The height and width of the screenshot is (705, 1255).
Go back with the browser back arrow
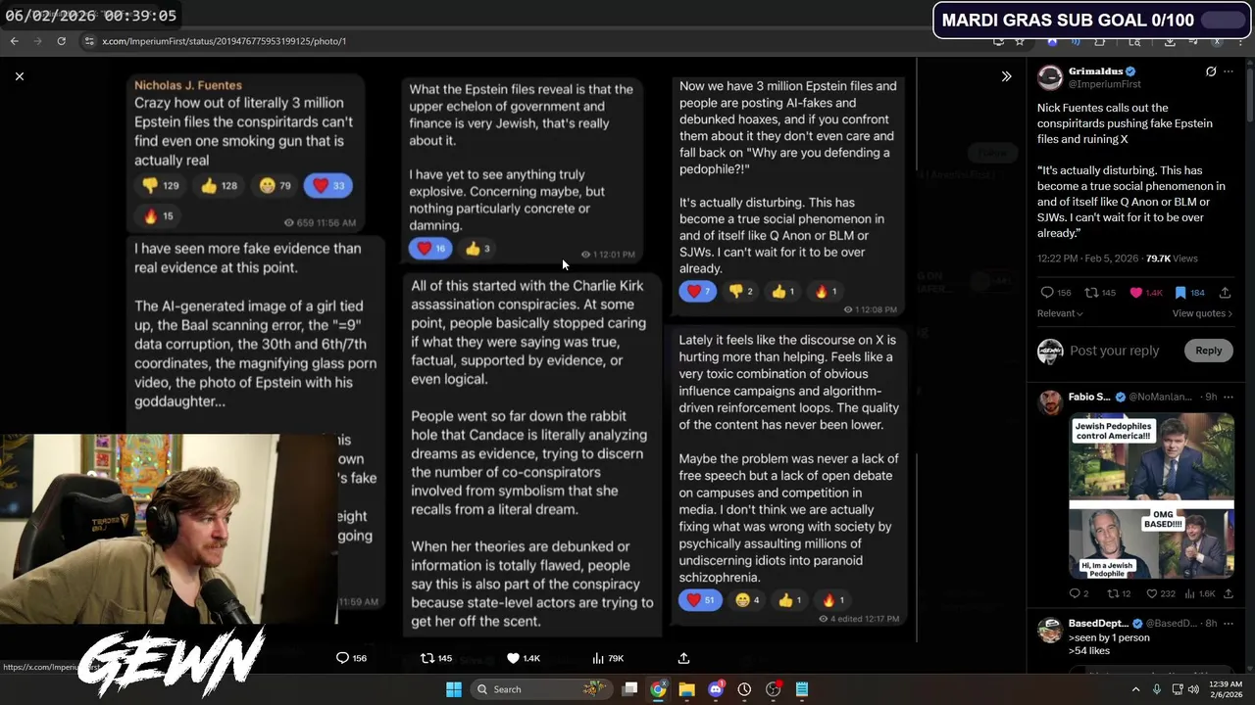[x=14, y=41]
